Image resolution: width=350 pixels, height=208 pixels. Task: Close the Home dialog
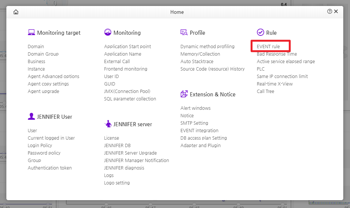336,12
